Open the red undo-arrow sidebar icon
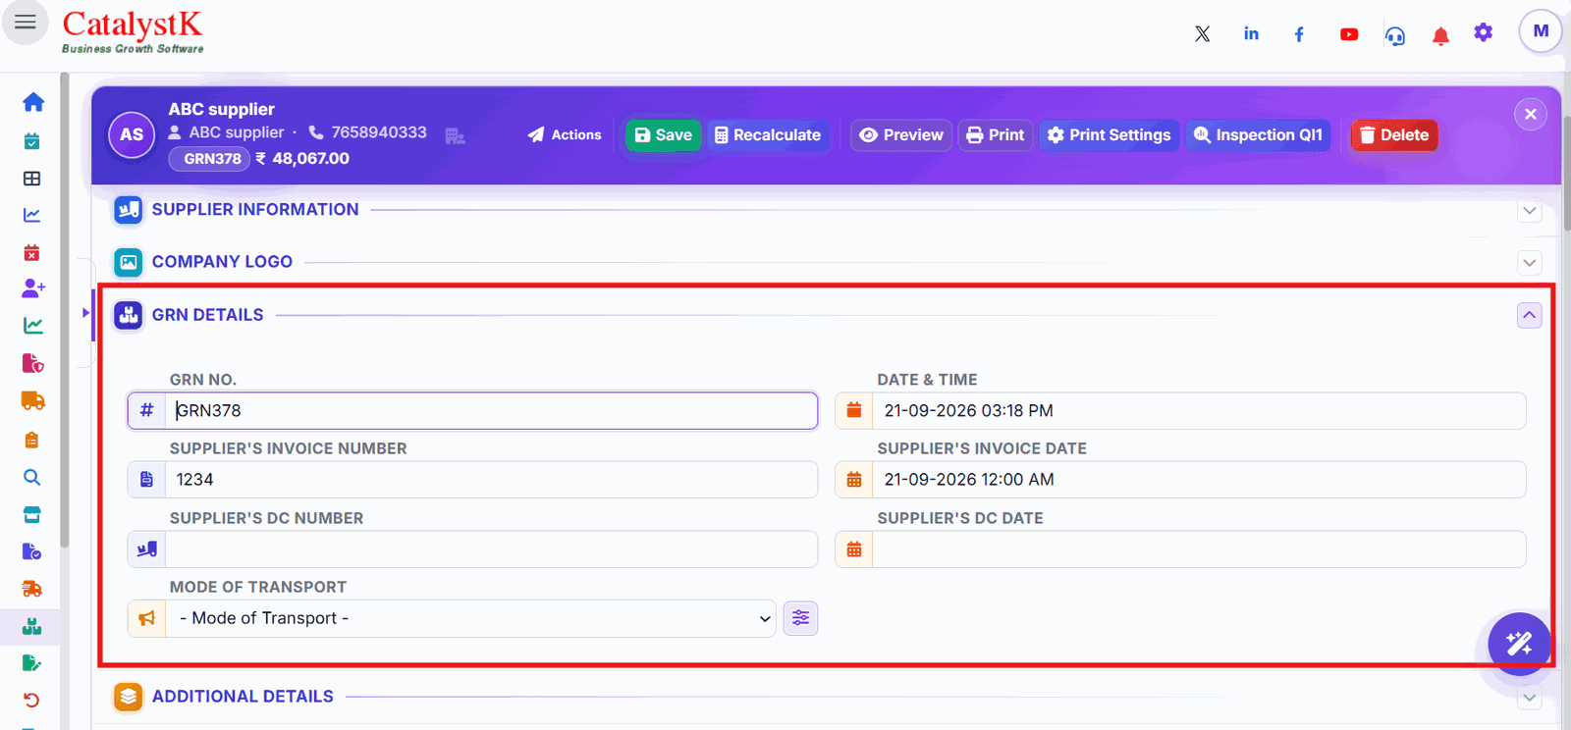The width and height of the screenshot is (1571, 730). click(31, 700)
